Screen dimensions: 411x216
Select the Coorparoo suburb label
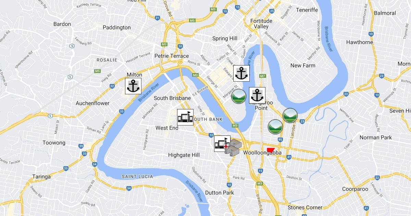[x=355, y=189]
